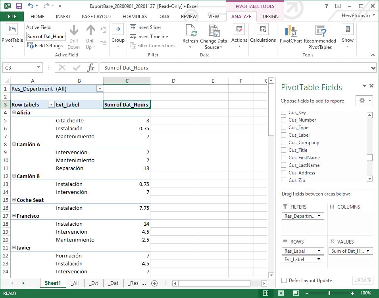Open the Change Data Source tool
The image size is (379, 298).
(x=214, y=36)
